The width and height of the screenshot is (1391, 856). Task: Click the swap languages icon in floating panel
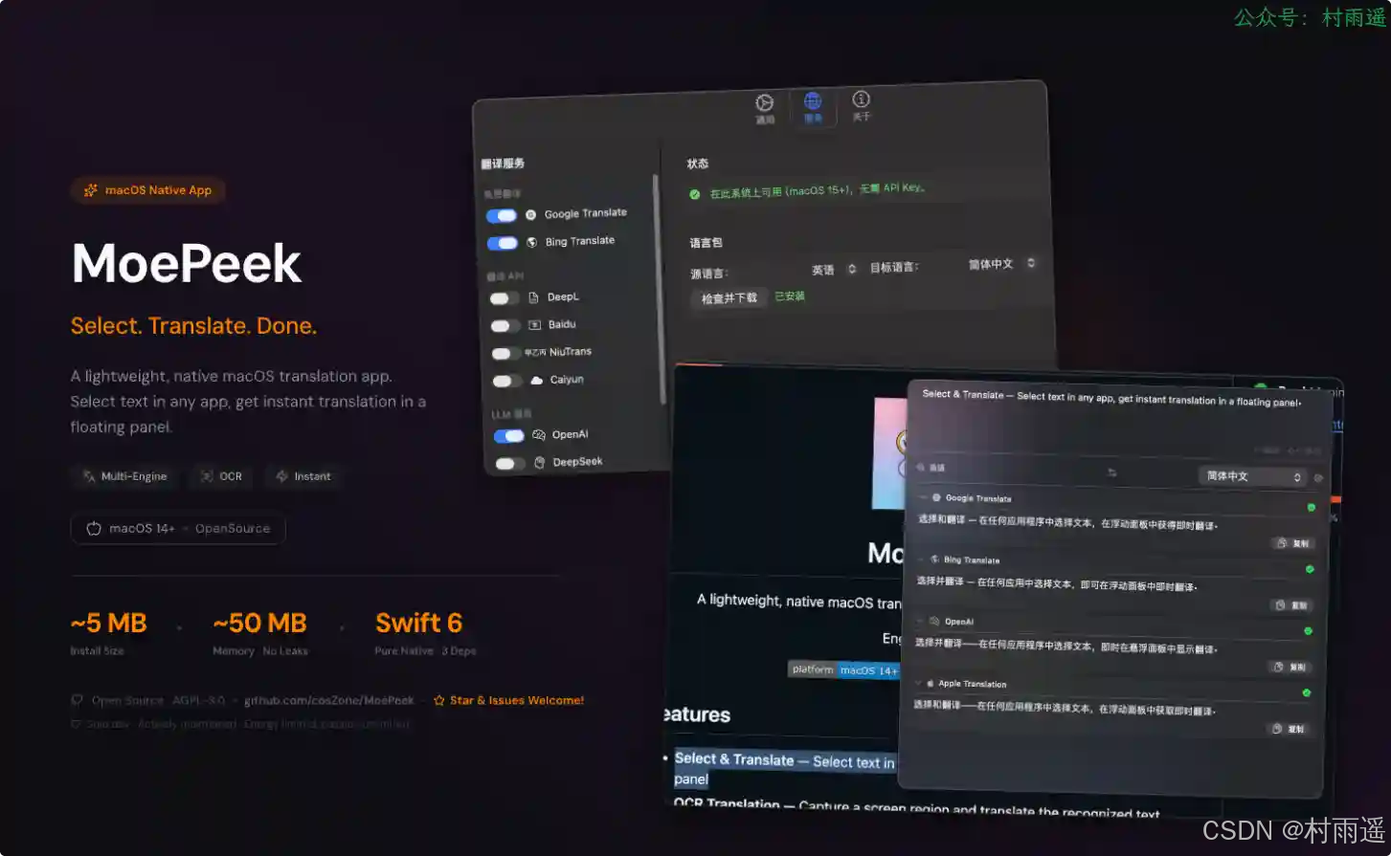[1111, 472]
